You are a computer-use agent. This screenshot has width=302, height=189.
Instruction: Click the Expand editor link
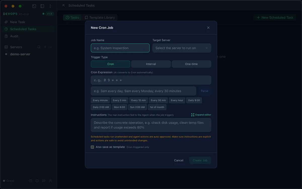pyautogui.click(x=201, y=115)
